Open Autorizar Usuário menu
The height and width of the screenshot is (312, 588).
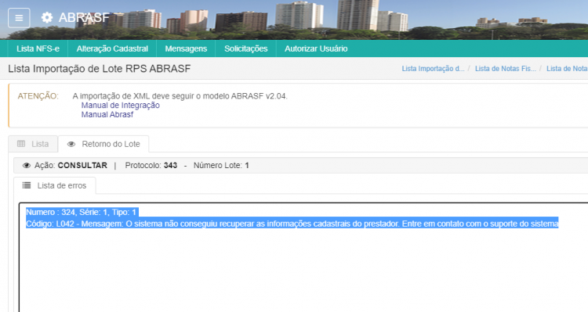coord(316,48)
